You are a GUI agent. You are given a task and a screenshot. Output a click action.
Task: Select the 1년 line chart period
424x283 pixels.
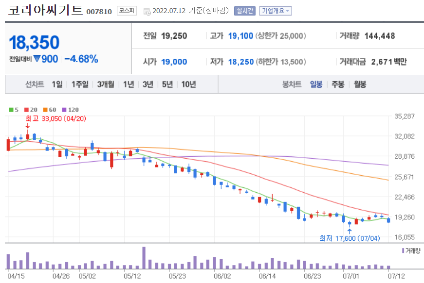tap(129, 84)
